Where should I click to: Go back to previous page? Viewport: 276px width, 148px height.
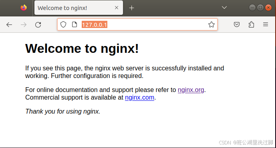click(x=9, y=25)
